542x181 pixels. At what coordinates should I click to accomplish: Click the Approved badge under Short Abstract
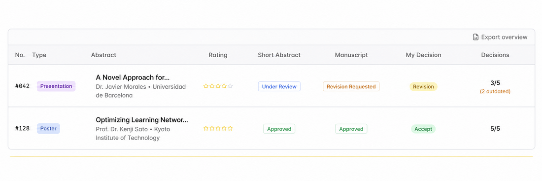point(279,129)
